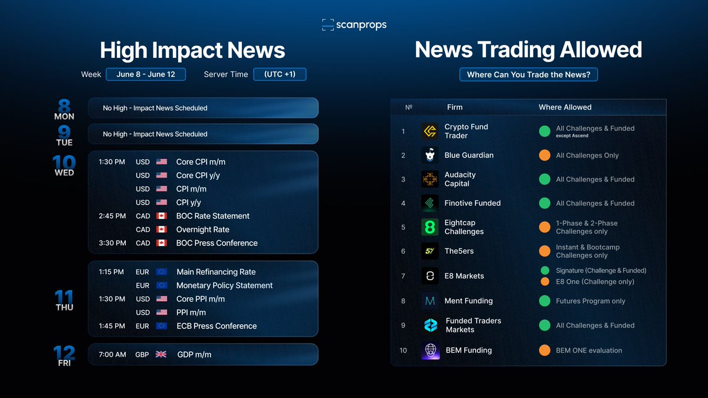Click the BEM Funding logo

430,350
